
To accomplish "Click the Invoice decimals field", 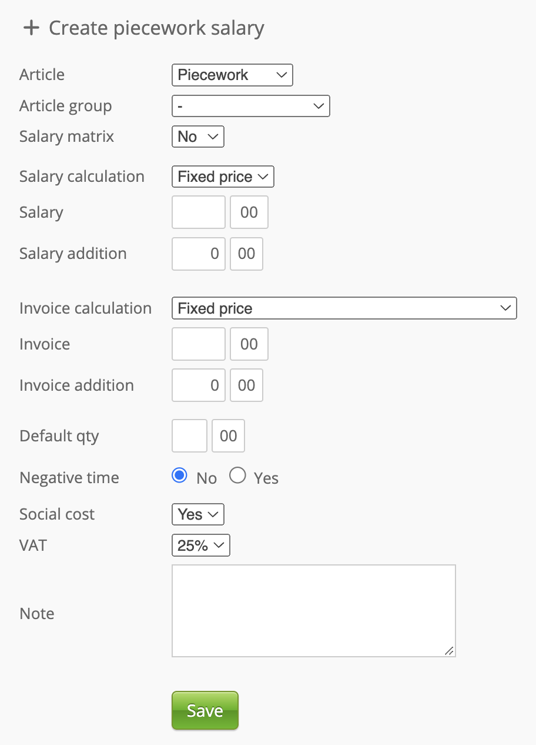I will (249, 344).
